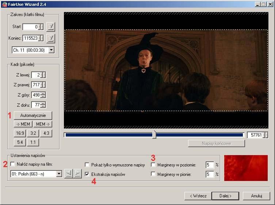
Task: Click the video timeline slider thumb
Action: [x=154, y=135]
